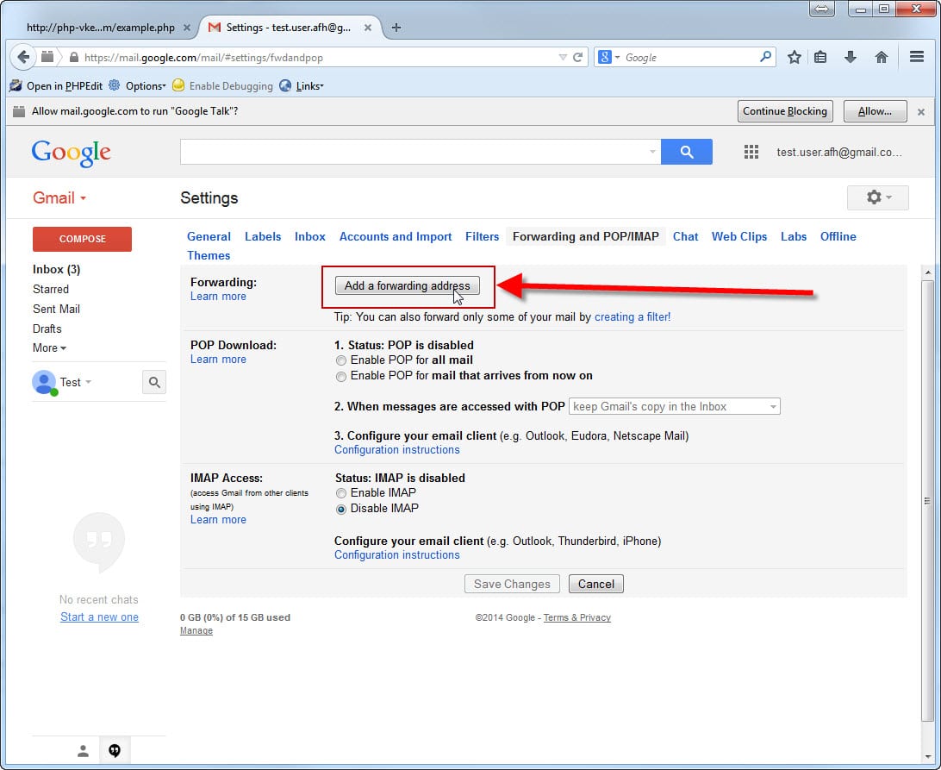
Task: Open the Firefox hamburger menu
Action: tap(917, 57)
